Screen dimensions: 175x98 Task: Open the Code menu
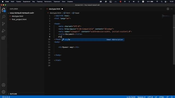pos(7,2)
